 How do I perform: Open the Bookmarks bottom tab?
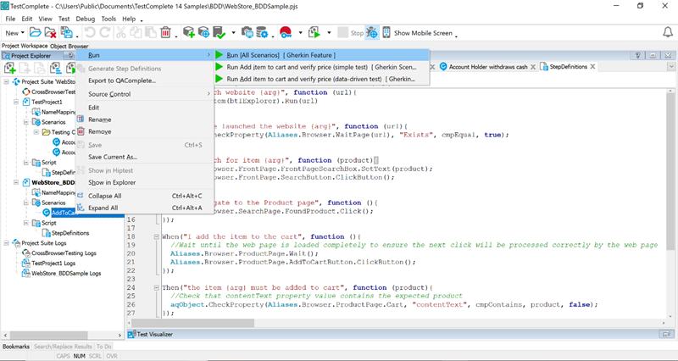pos(16,347)
